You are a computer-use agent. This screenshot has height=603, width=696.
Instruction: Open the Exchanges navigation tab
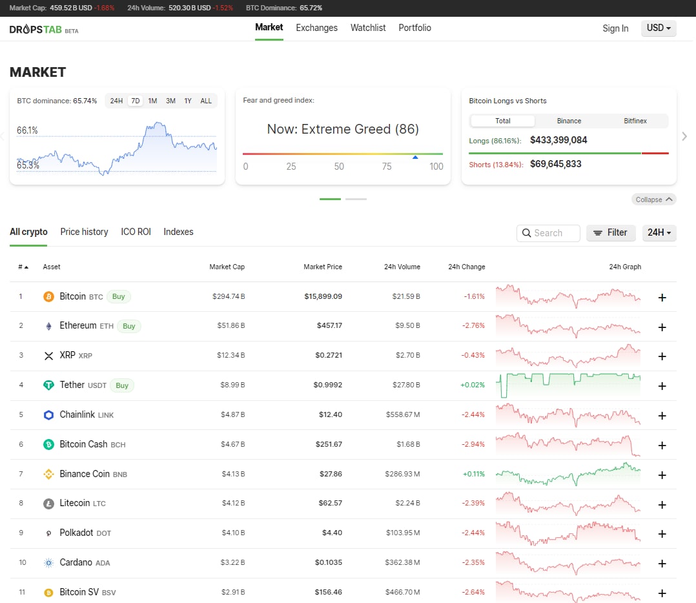coord(316,28)
